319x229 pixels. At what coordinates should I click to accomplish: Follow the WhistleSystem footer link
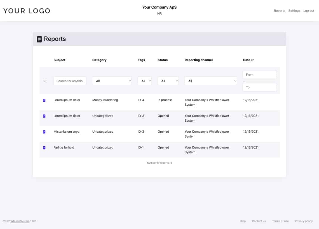[x=20, y=221]
